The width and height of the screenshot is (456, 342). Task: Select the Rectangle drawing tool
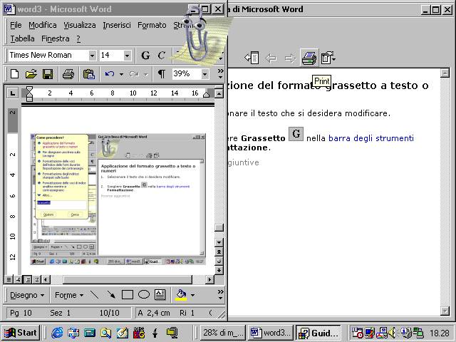(128, 295)
